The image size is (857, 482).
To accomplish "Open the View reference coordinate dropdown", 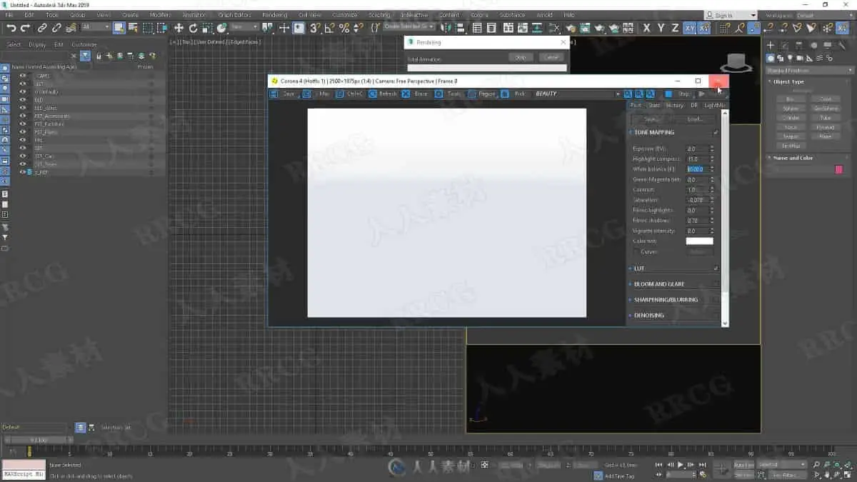I will pos(244,28).
